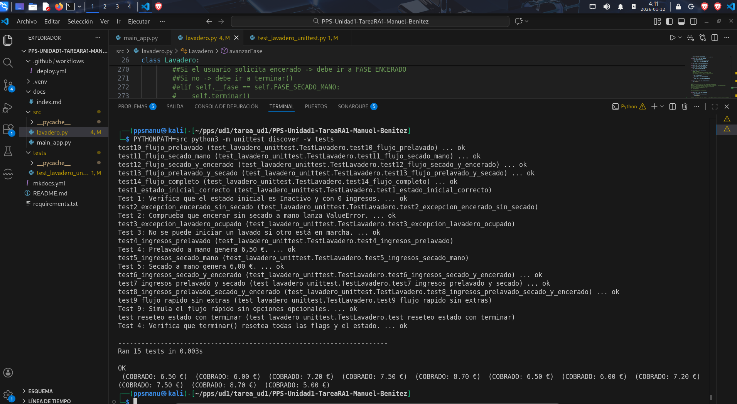
Task: Open the new terminal profile dropdown
Action: [662, 106]
